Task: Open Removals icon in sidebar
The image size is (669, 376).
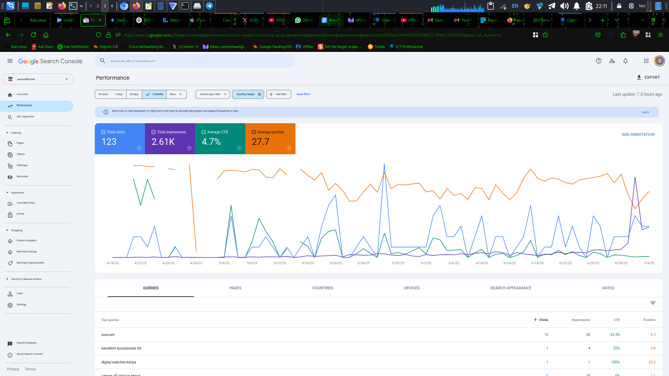Action: pos(10,177)
